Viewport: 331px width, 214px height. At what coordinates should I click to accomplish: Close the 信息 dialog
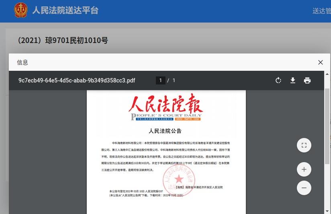[x=321, y=62]
